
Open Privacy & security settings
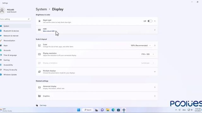pos(15,70)
